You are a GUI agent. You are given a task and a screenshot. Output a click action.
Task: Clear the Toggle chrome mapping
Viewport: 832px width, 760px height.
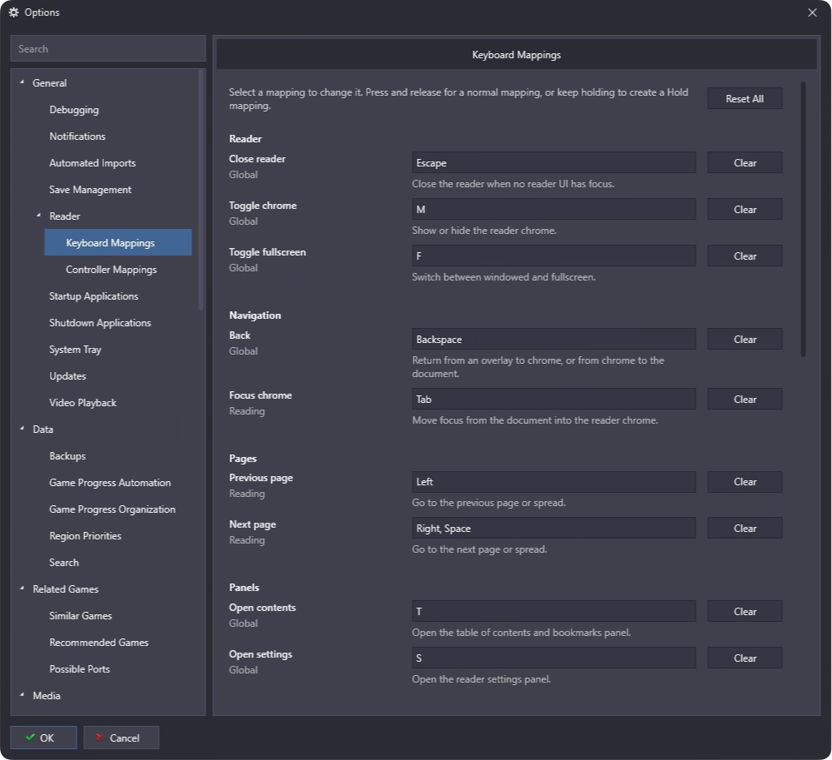point(745,210)
